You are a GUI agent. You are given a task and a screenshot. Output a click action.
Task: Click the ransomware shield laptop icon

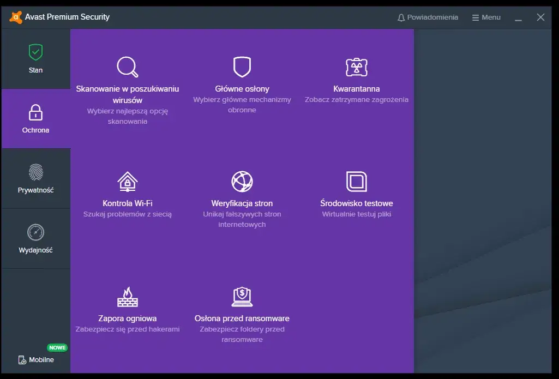pos(242,297)
